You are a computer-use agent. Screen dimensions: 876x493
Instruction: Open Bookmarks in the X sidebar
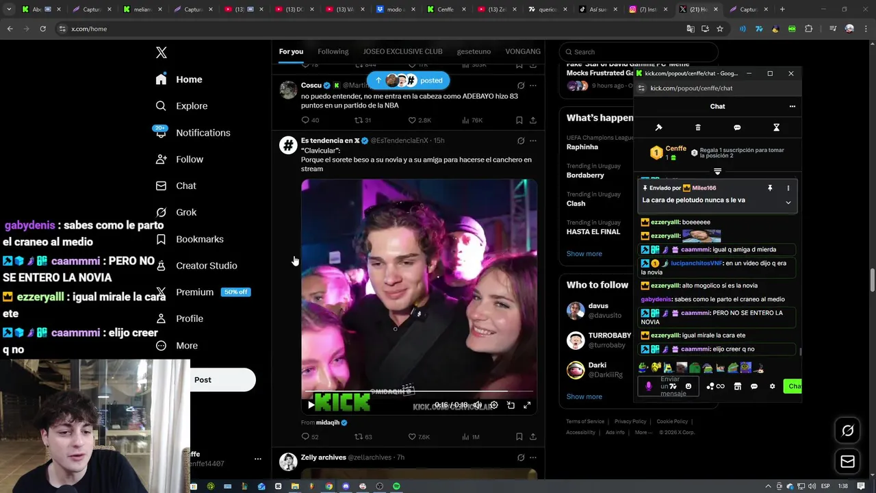[190, 239]
